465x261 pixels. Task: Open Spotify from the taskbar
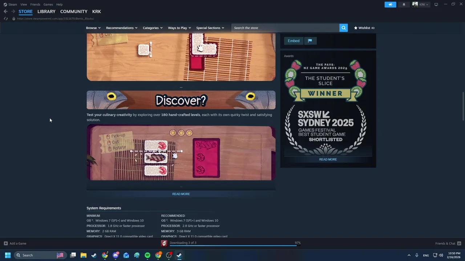[x=147, y=255]
